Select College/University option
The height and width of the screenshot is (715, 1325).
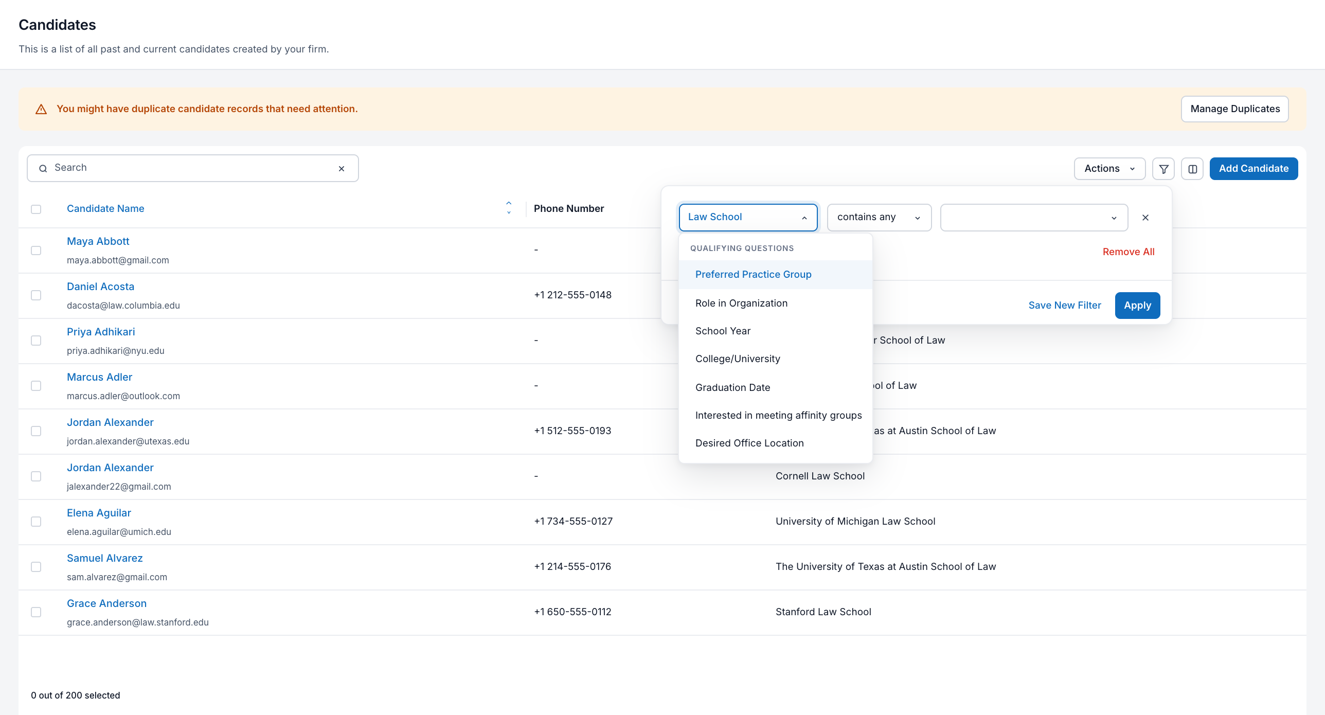coord(776,359)
